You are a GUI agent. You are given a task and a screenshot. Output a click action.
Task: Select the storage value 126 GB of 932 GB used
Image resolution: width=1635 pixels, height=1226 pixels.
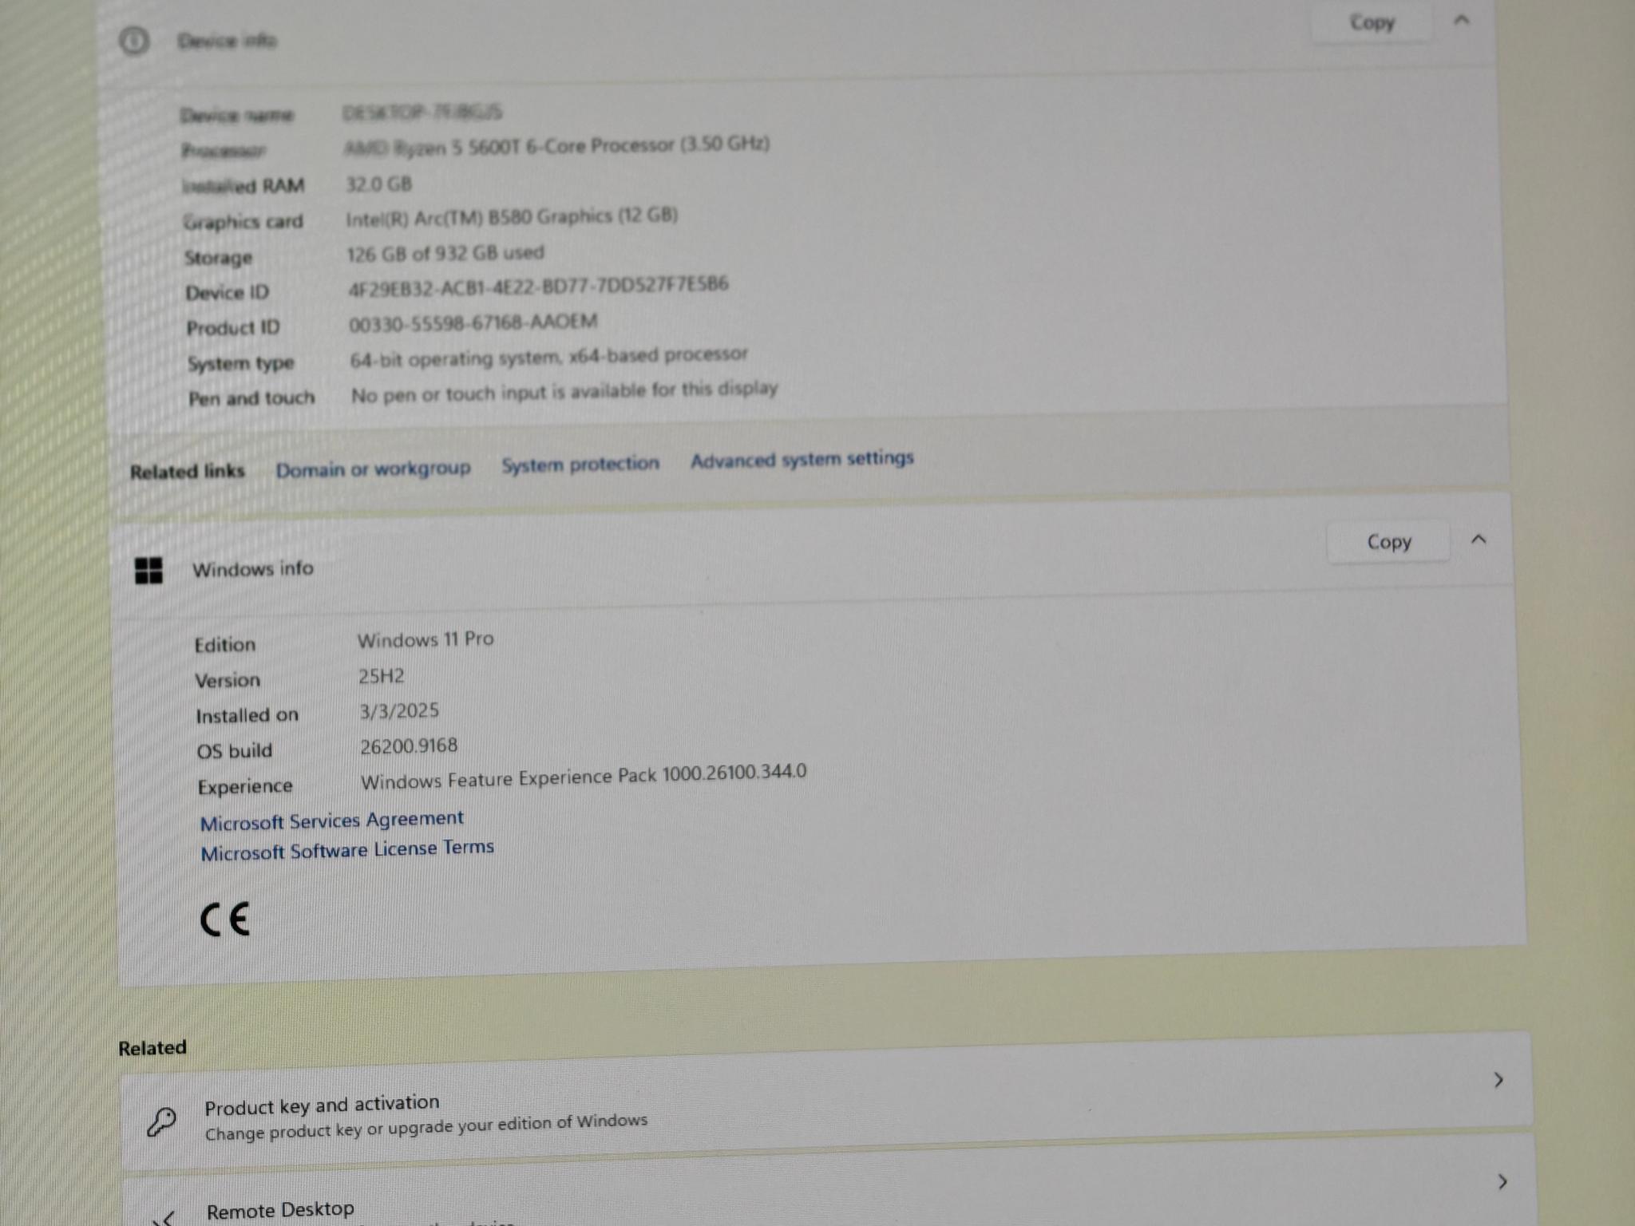(x=445, y=254)
